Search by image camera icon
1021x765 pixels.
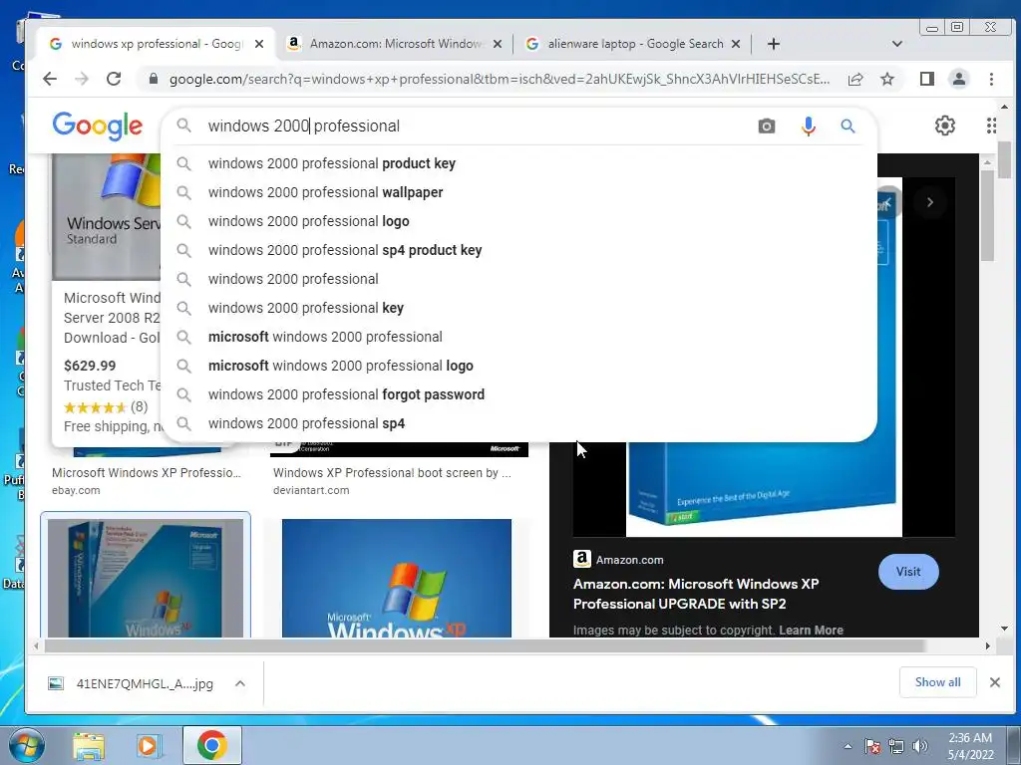[767, 127]
